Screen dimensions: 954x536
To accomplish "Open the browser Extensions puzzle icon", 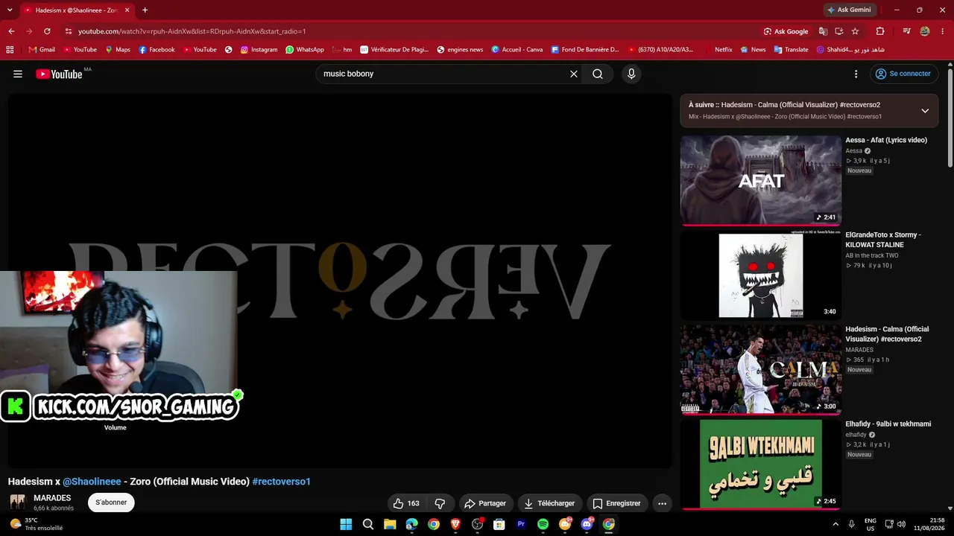I will (x=880, y=31).
